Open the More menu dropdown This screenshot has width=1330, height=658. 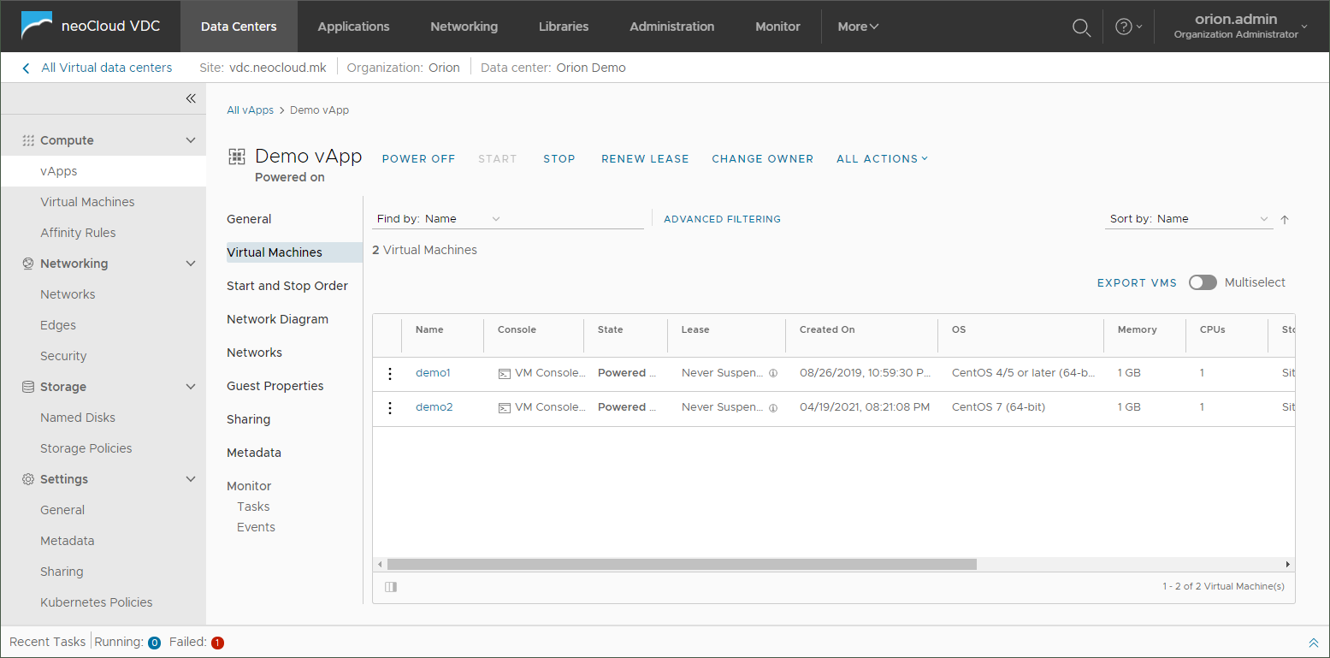(858, 27)
